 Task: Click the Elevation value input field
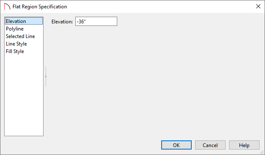[96, 21]
